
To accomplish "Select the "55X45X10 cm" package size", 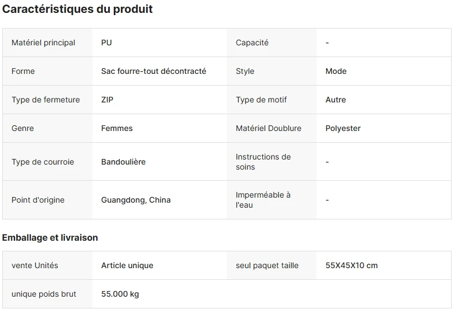I will pyautogui.click(x=351, y=265).
